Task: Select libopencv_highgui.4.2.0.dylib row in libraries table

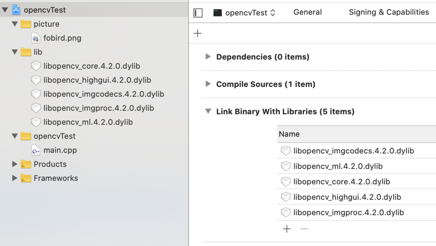Action: 357,197
